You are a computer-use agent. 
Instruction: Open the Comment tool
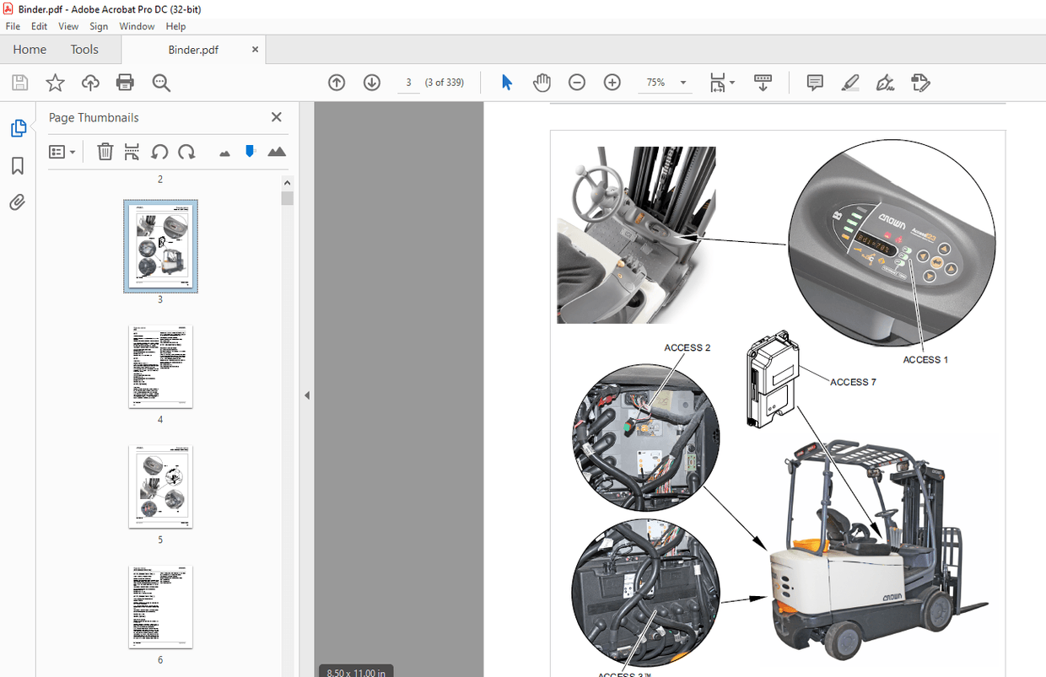coord(814,82)
